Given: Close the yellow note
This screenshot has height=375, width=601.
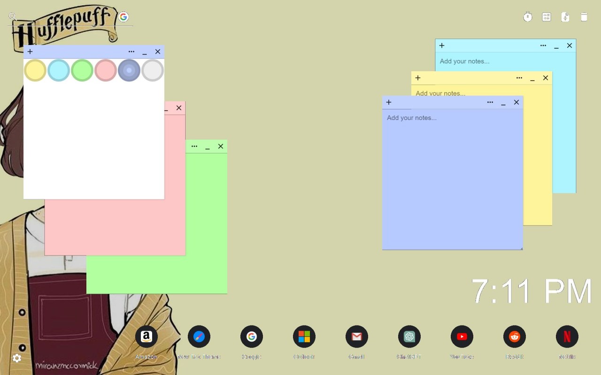Looking at the screenshot, I should [x=546, y=78].
